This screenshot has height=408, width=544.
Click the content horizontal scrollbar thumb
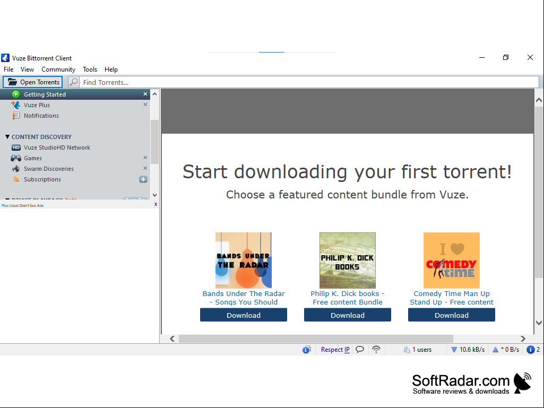(x=316, y=338)
